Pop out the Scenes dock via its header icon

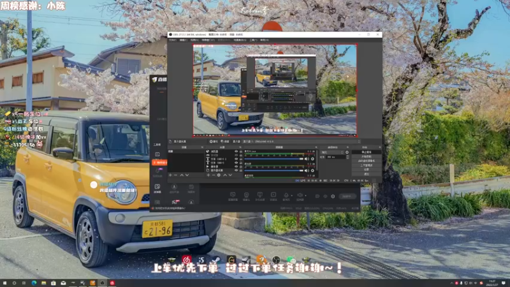pos(202,147)
